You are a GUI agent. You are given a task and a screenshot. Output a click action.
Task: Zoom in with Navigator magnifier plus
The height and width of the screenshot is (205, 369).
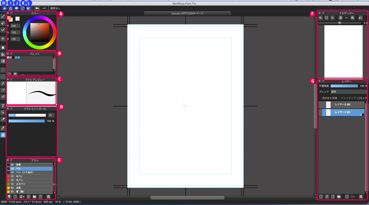point(320,18)
